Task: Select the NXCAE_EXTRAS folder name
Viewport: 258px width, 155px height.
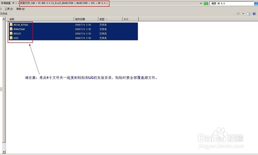Action: coord(21,25)
